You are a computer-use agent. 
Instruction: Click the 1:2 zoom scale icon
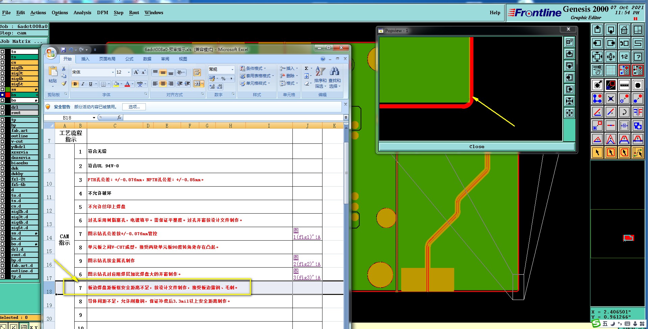click(624, 57)
